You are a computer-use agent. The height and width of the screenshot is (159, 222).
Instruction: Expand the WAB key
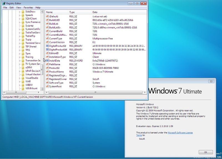click(x=20, y=82)
